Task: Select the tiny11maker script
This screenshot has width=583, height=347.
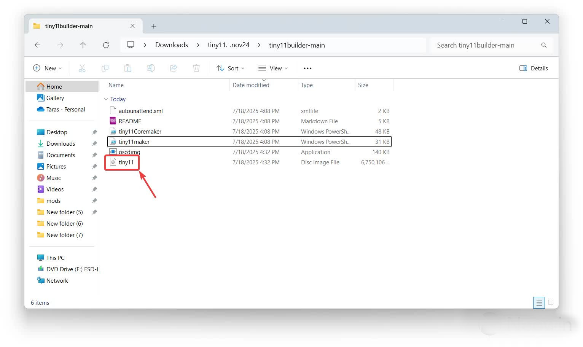Action: [249, 142]
